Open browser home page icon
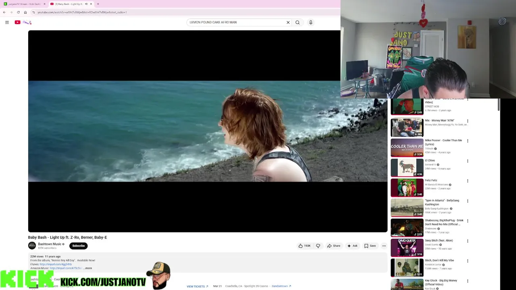Screen dimensions: 516x290 (x=25, y=12)
